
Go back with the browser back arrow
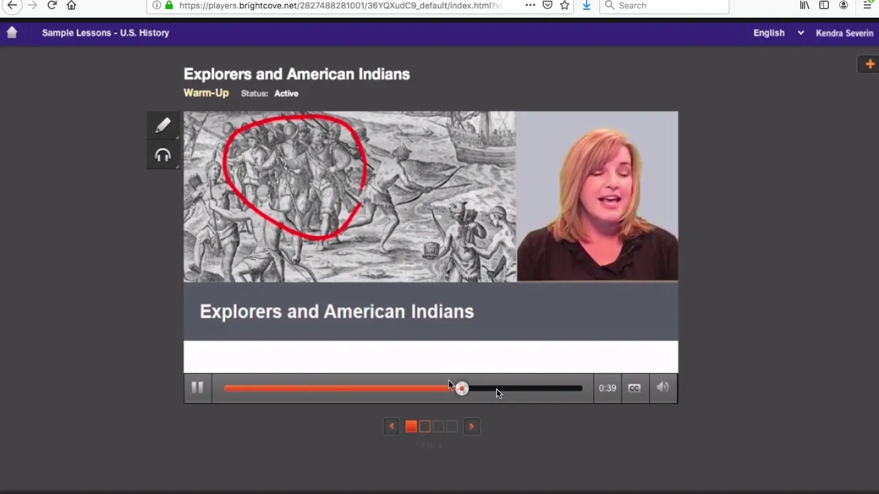pos(12,5)
